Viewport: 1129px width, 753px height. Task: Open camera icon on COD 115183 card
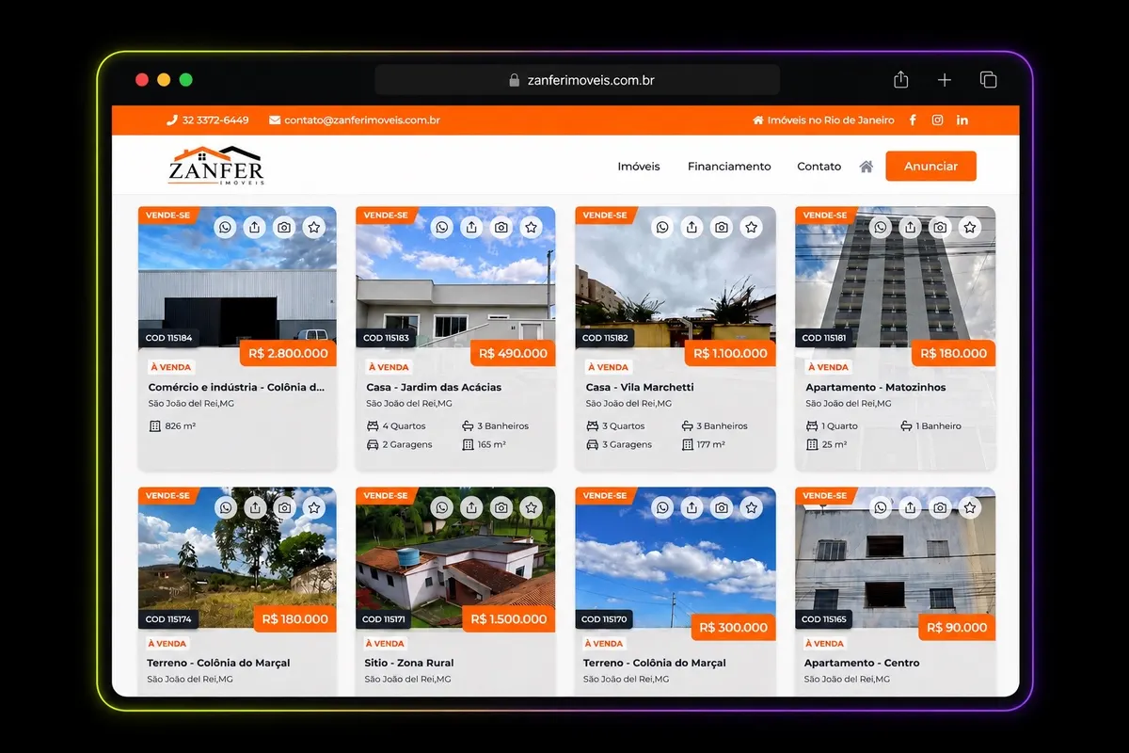[x=501, y=227]
